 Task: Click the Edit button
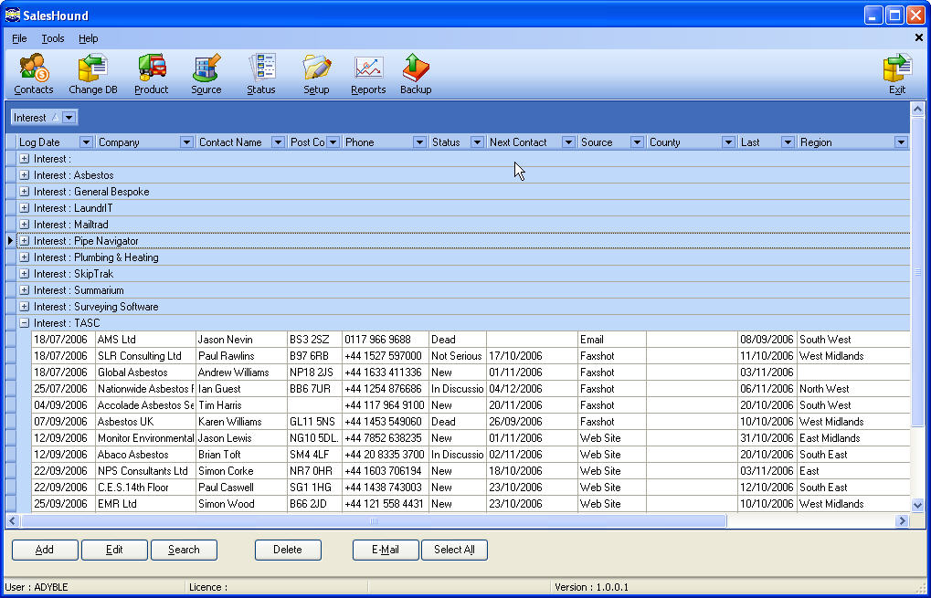coord(114,550)
